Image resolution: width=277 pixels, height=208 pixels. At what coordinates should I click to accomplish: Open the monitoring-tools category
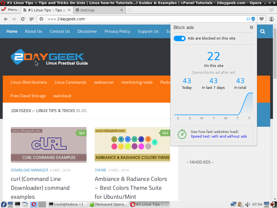point(137,82)
